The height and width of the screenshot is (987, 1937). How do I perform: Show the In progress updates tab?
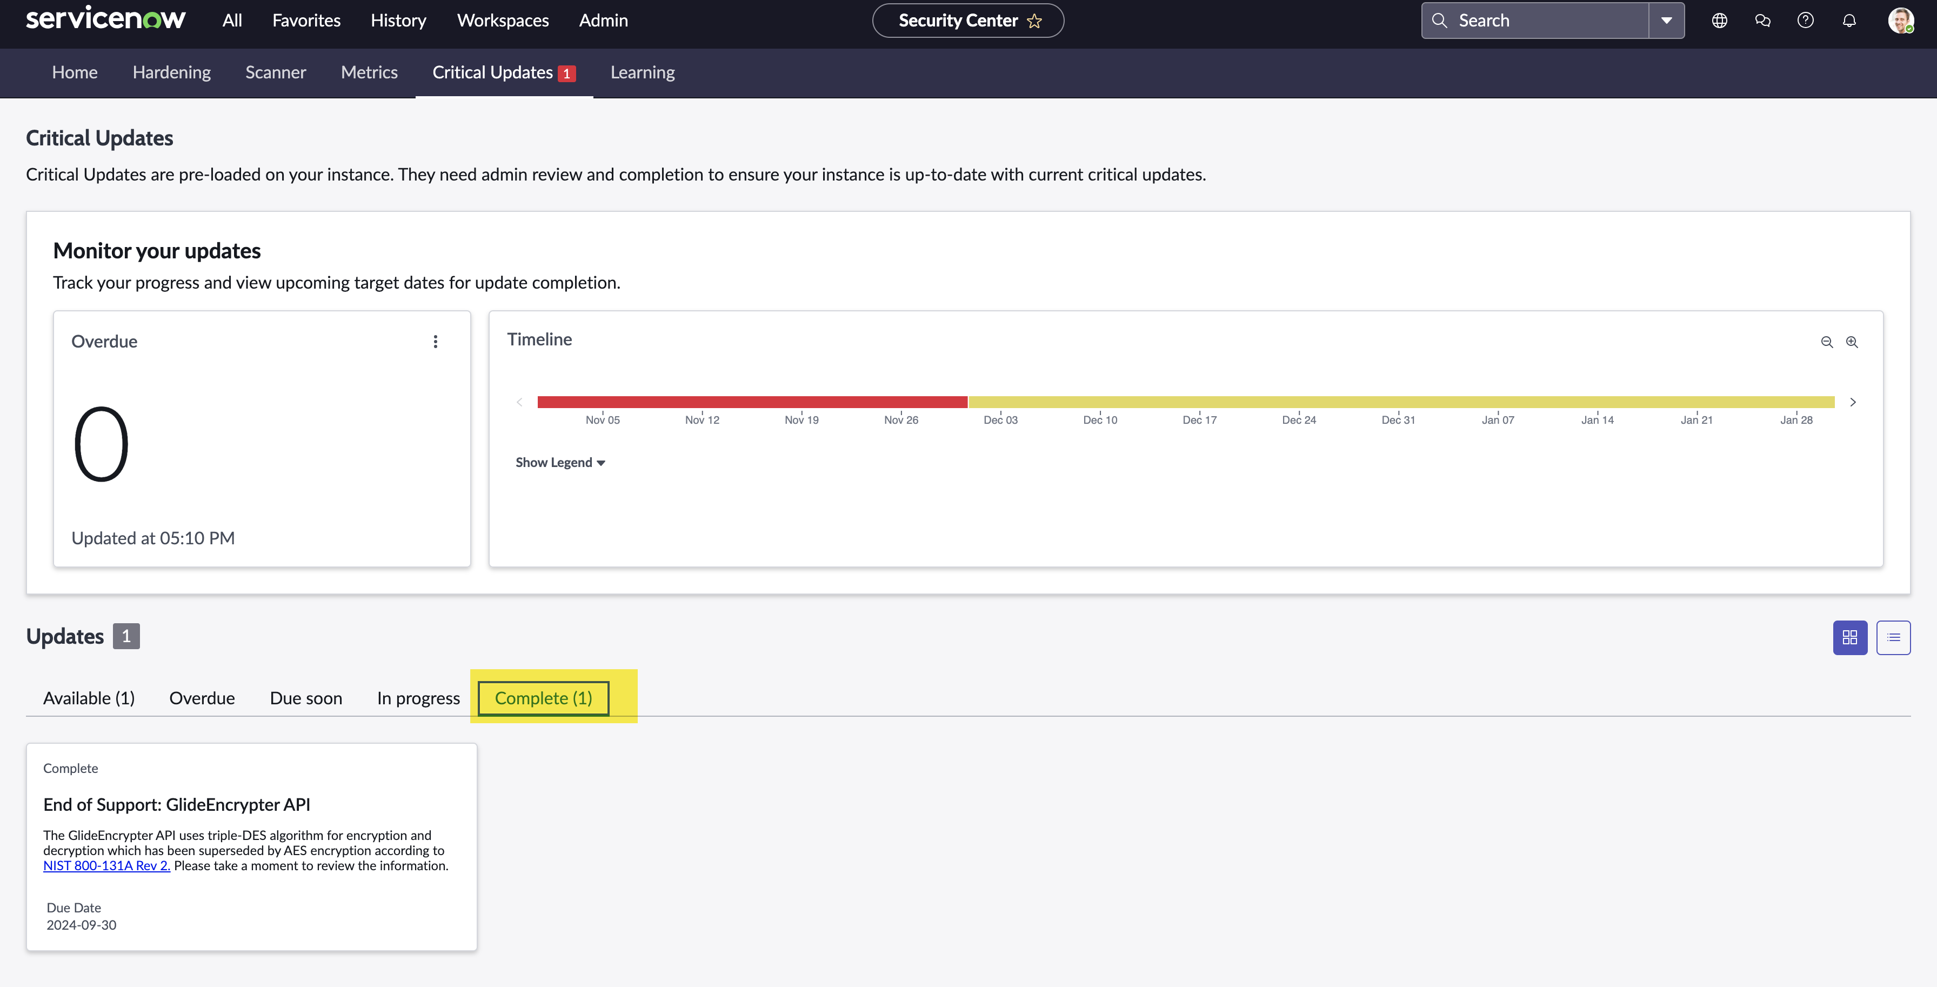click(x=418, y=698)
